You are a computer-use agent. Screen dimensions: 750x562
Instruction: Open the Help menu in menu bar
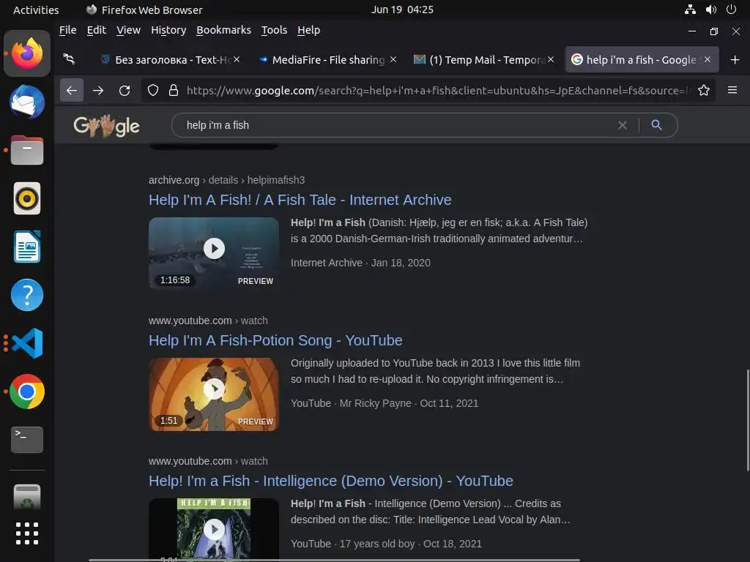[x=308, y=30]
